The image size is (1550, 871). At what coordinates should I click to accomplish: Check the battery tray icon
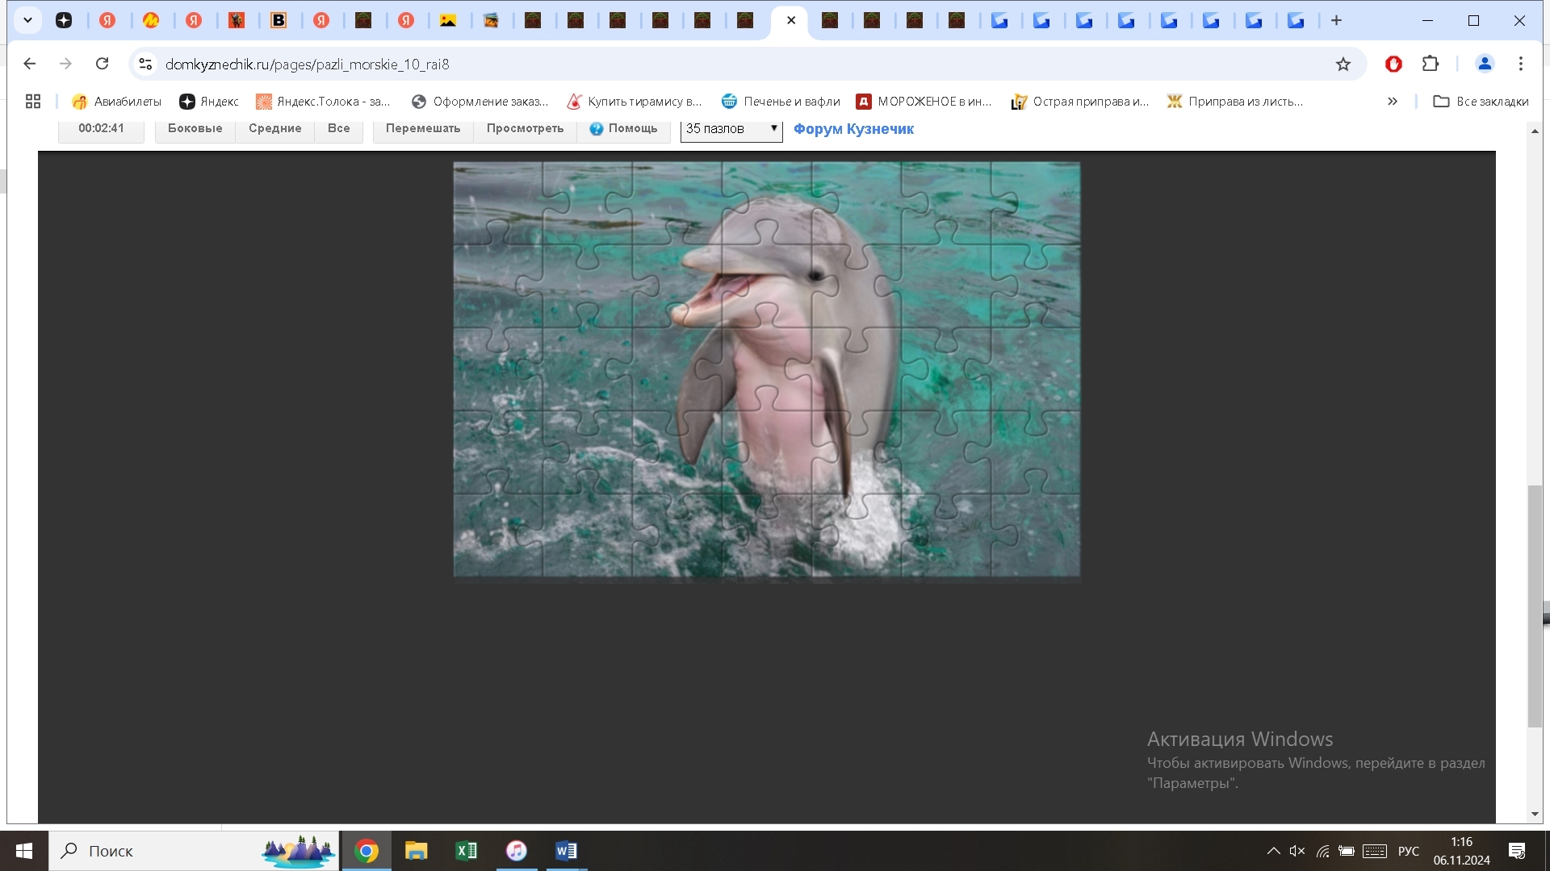click(x=1347, y=851)
